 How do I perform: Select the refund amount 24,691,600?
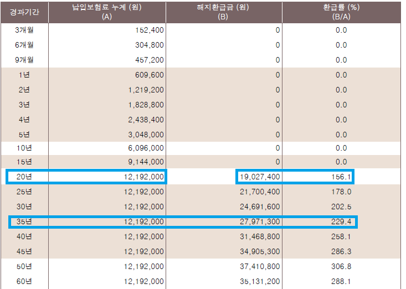tap(260, 207)
